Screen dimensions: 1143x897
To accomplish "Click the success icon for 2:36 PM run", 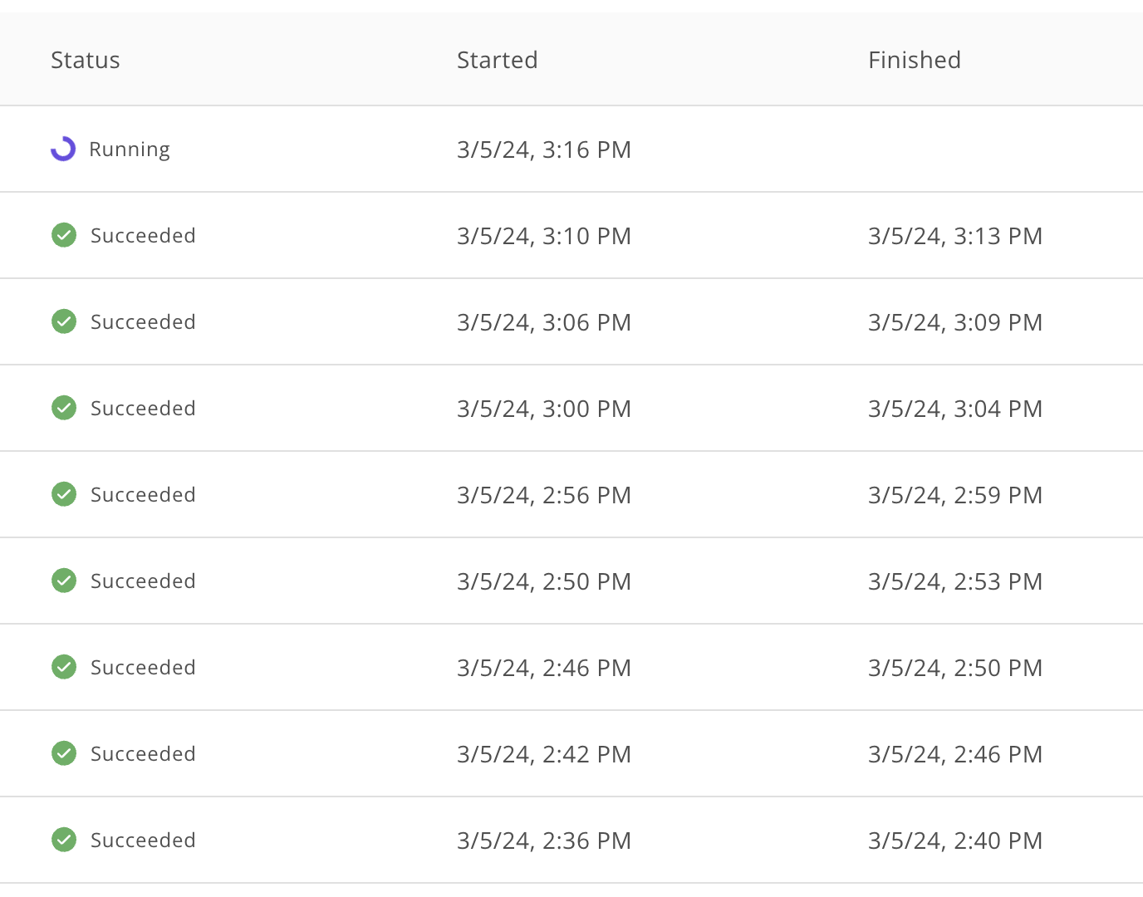I will click(x=64, y=840).
